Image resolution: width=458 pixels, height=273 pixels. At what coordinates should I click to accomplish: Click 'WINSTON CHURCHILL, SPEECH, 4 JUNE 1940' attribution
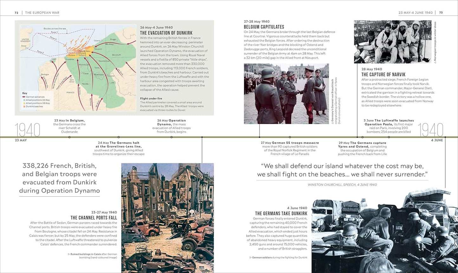(x=342, y=184)
